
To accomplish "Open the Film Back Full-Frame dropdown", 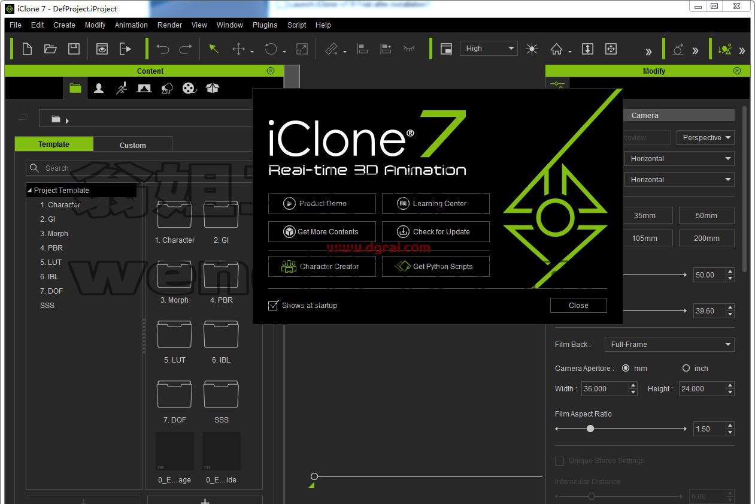I will (x=669, y=344).
